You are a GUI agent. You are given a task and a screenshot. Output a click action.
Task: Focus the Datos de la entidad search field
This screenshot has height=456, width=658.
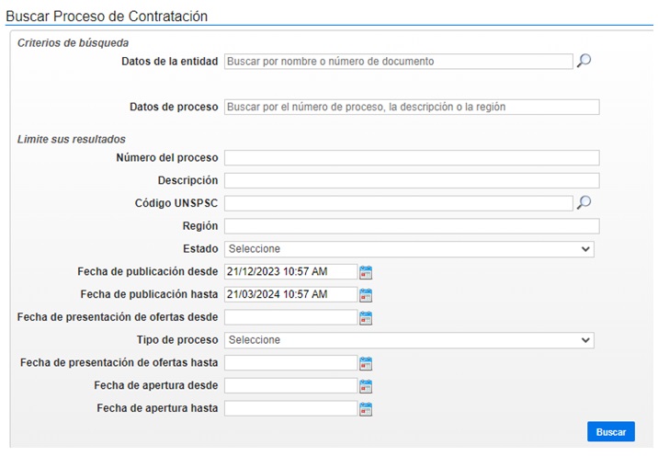[398, 62]
